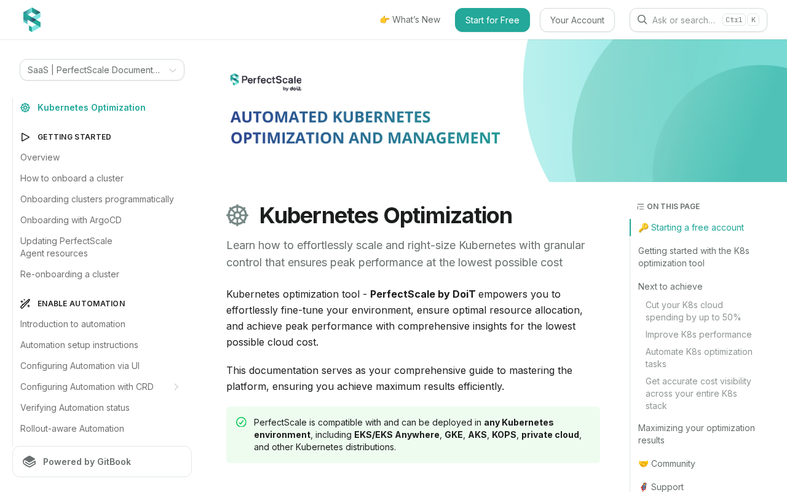
Task: Click the Enable Automation magic wand icon
Action: (25, 304)
